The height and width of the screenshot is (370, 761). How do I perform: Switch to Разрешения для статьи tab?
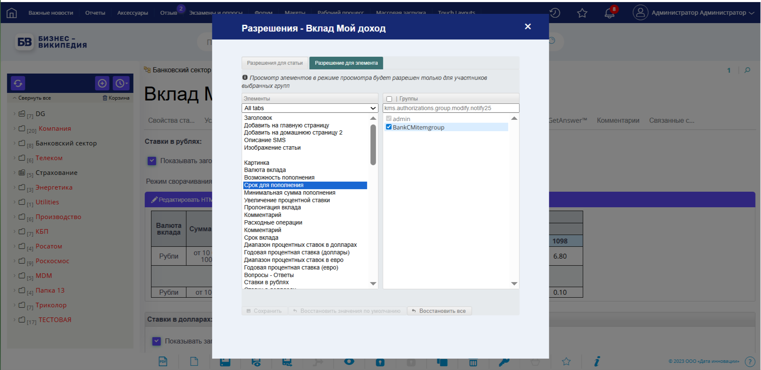275,63
